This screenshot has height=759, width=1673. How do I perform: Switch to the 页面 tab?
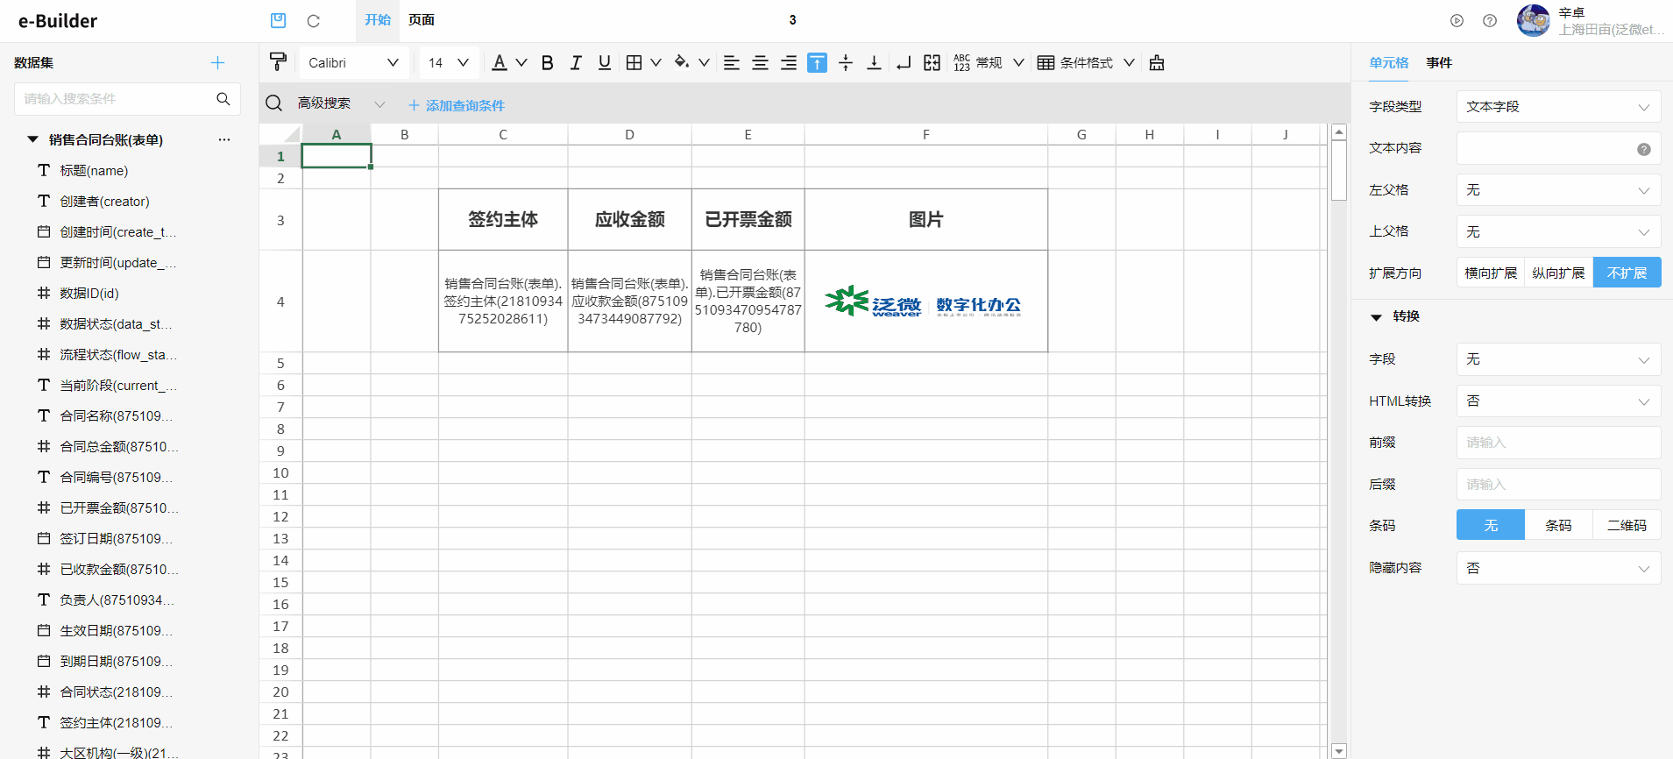tap(421, 20)
